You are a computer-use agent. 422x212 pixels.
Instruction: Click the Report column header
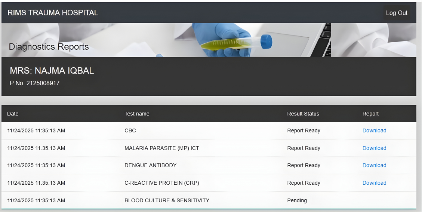pyautogui.click(x=370, y=114)
